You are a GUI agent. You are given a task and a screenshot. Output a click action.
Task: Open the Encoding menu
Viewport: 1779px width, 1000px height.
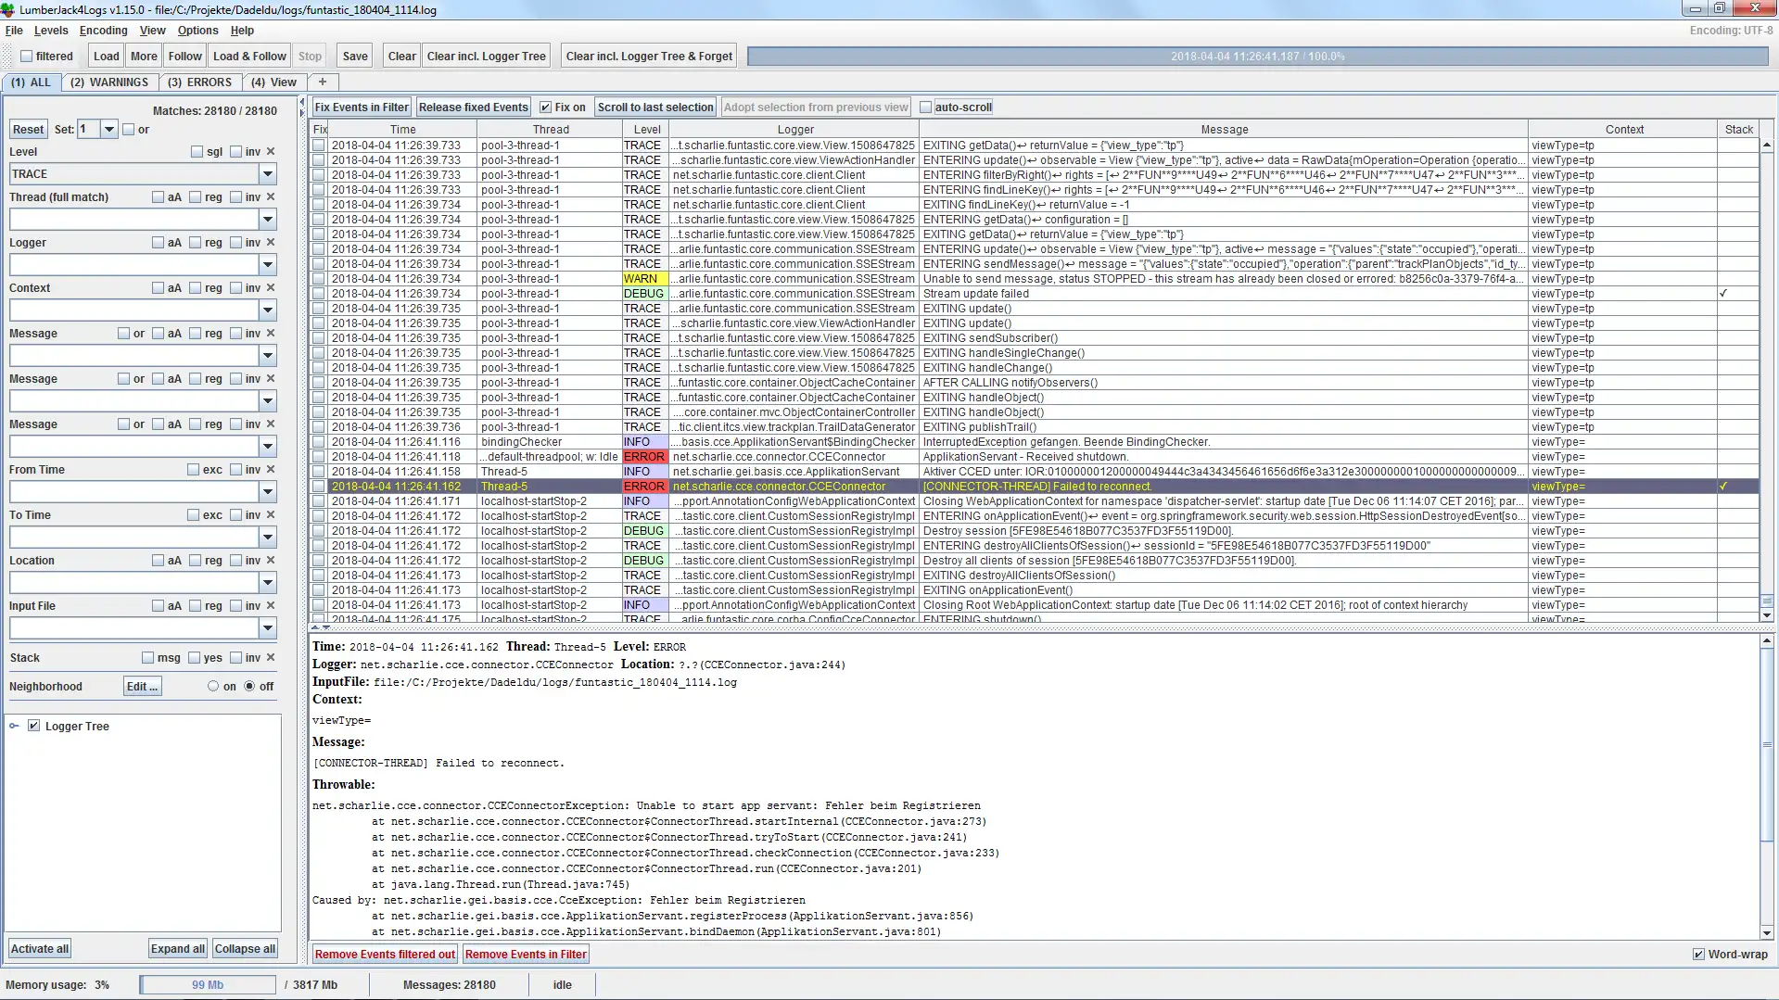tap(103, 31)
